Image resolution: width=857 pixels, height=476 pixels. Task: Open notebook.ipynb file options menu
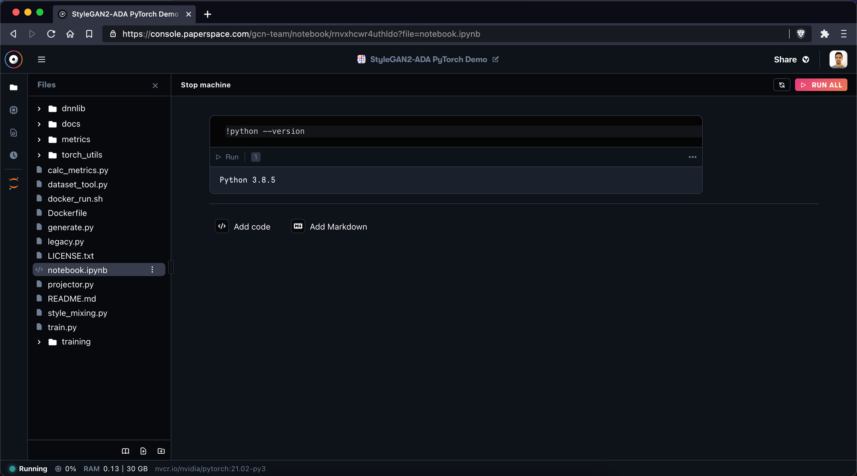pyautogui.click(x=152, y=269)
